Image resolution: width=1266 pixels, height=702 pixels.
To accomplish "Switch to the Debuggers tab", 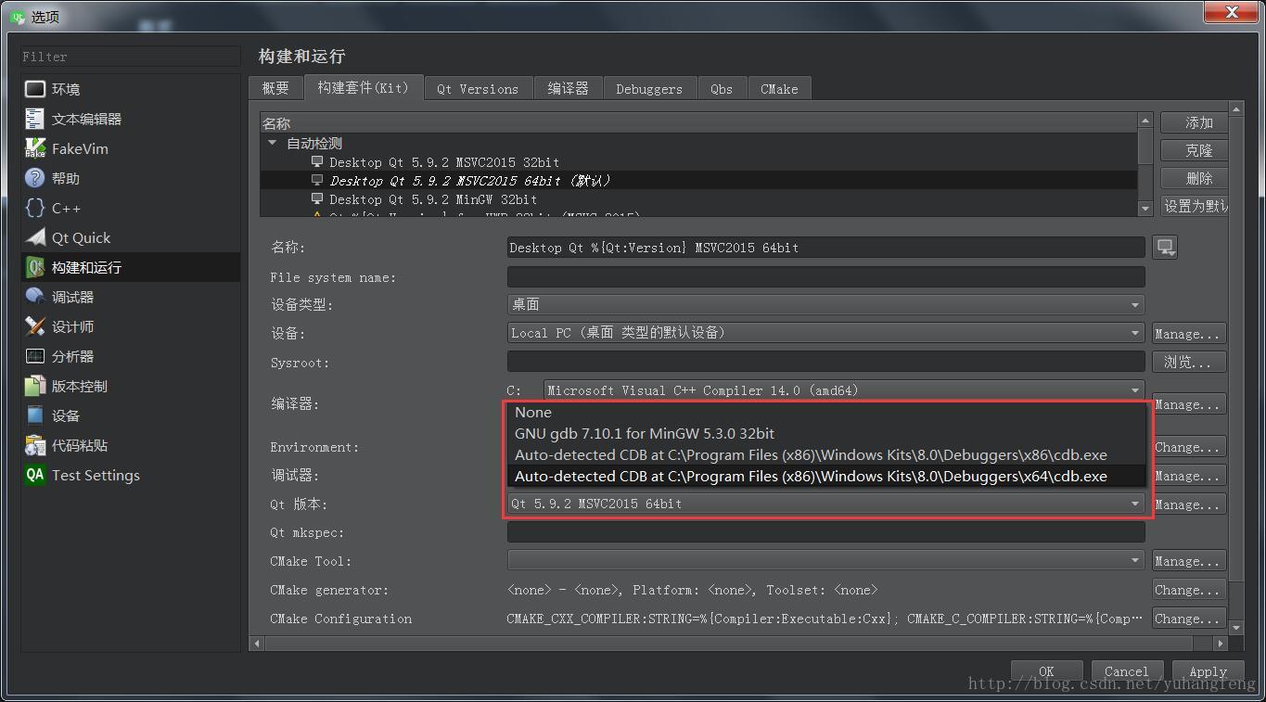I will (649, 88).
